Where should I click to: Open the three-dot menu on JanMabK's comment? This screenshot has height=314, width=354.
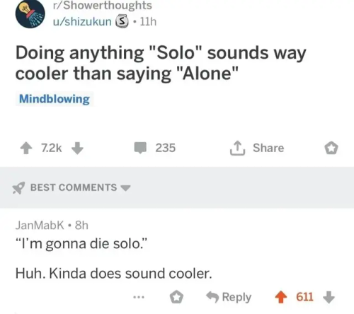point(139,297)
